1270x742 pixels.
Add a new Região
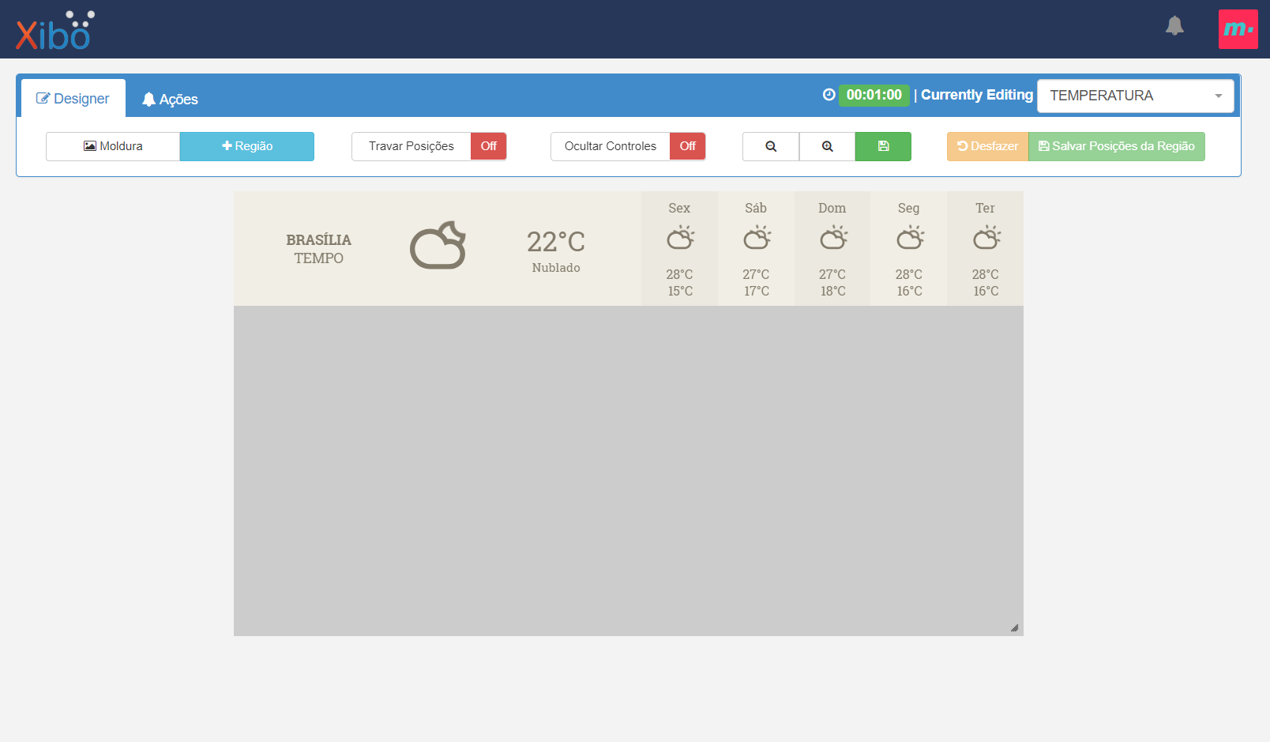[247, 146]
